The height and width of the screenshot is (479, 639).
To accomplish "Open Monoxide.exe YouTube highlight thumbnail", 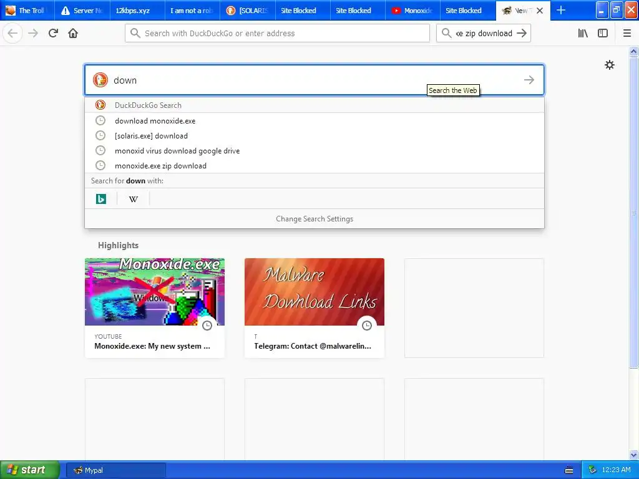I will click(155, 292).
